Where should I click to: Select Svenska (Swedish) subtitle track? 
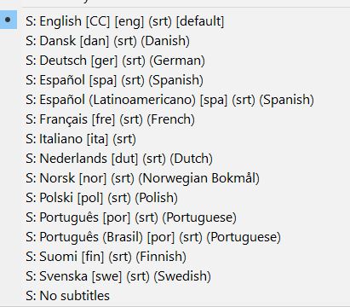coord(175,276)
